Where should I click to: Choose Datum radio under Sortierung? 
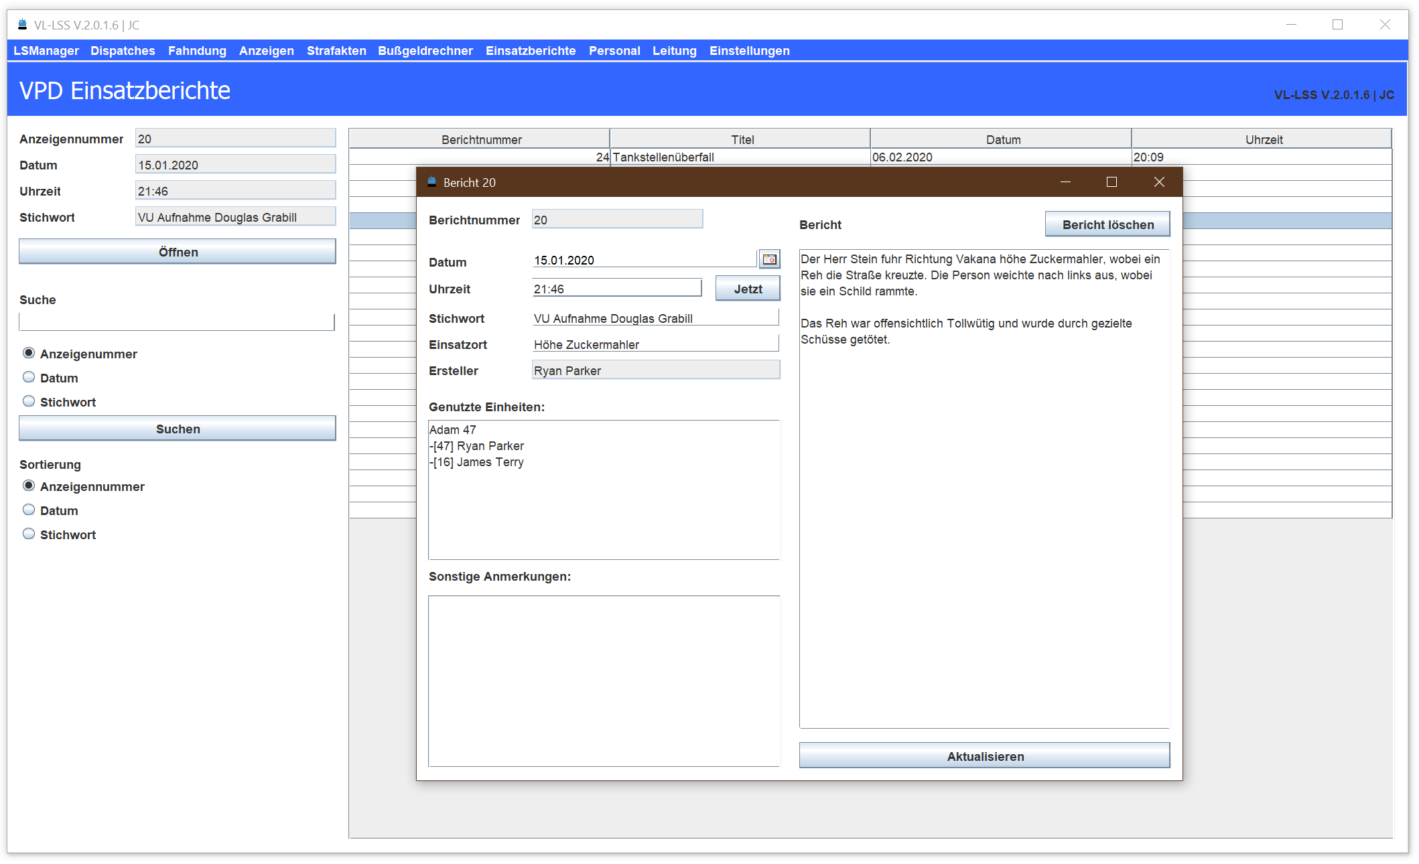click(29, 510)
